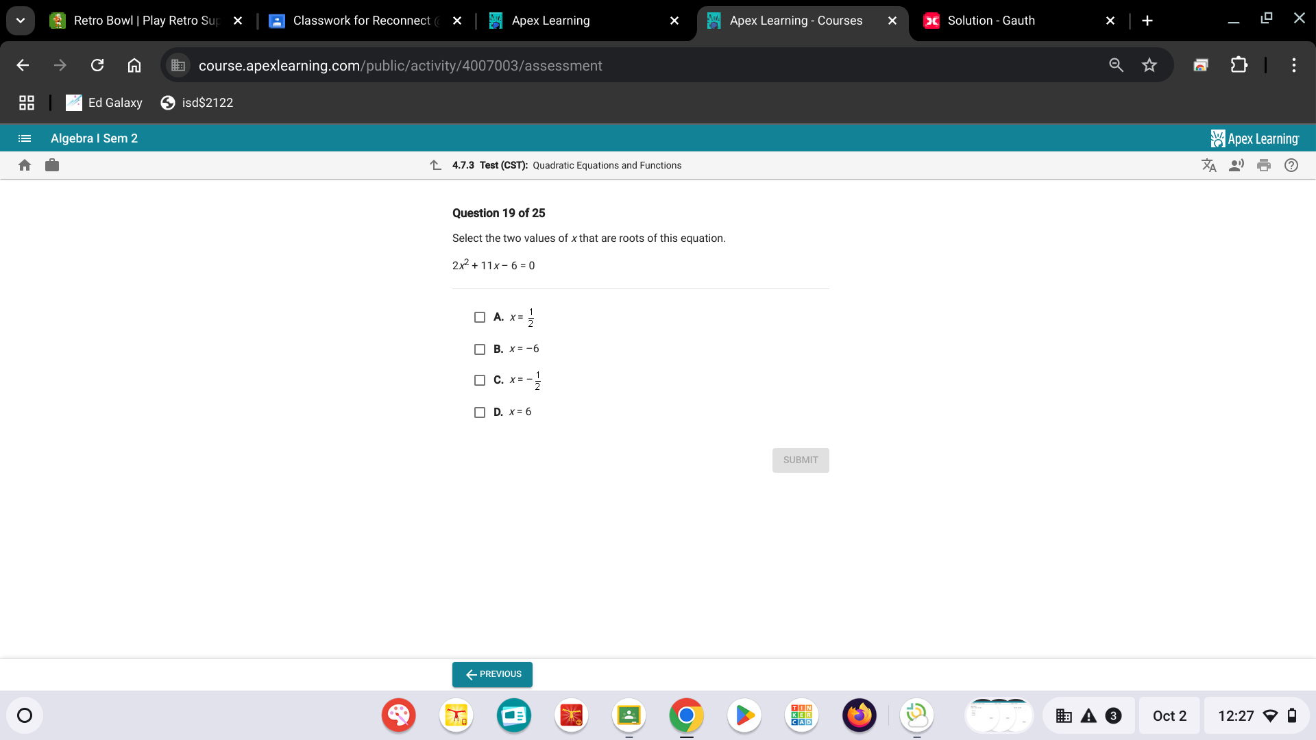1316x740 pixels.
Task: Click the Chrome browser taskbar icon
Action: 687,715
